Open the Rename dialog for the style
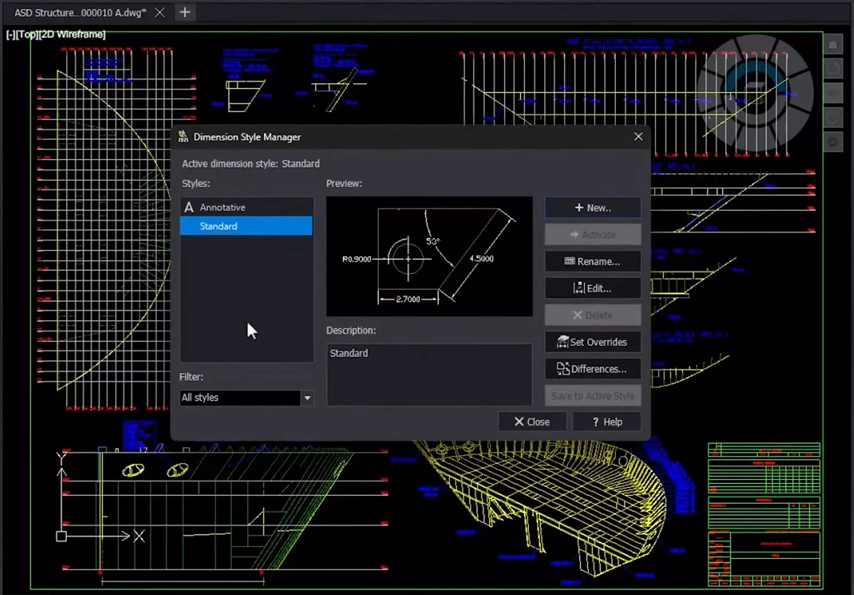 click(x=592, y=261)
